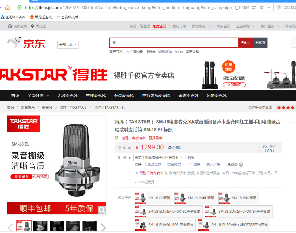Click hot keyword beats
296x233 pixels.
point(179,52)
